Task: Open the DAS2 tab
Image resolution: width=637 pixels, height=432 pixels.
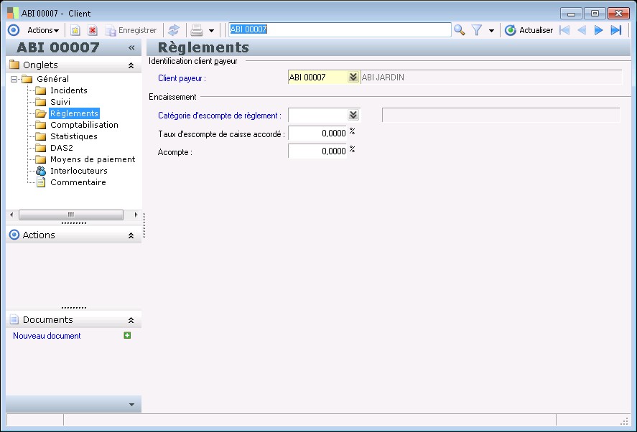Action: 61,148
